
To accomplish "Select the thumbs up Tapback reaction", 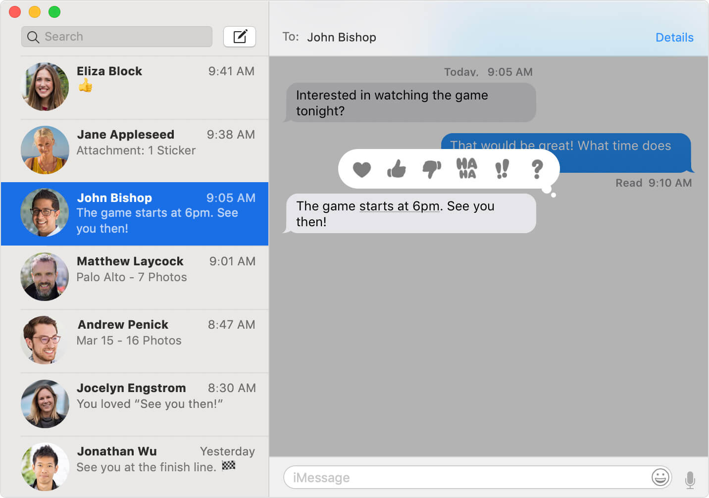I will pyautogui.click(x=397, y=169).
